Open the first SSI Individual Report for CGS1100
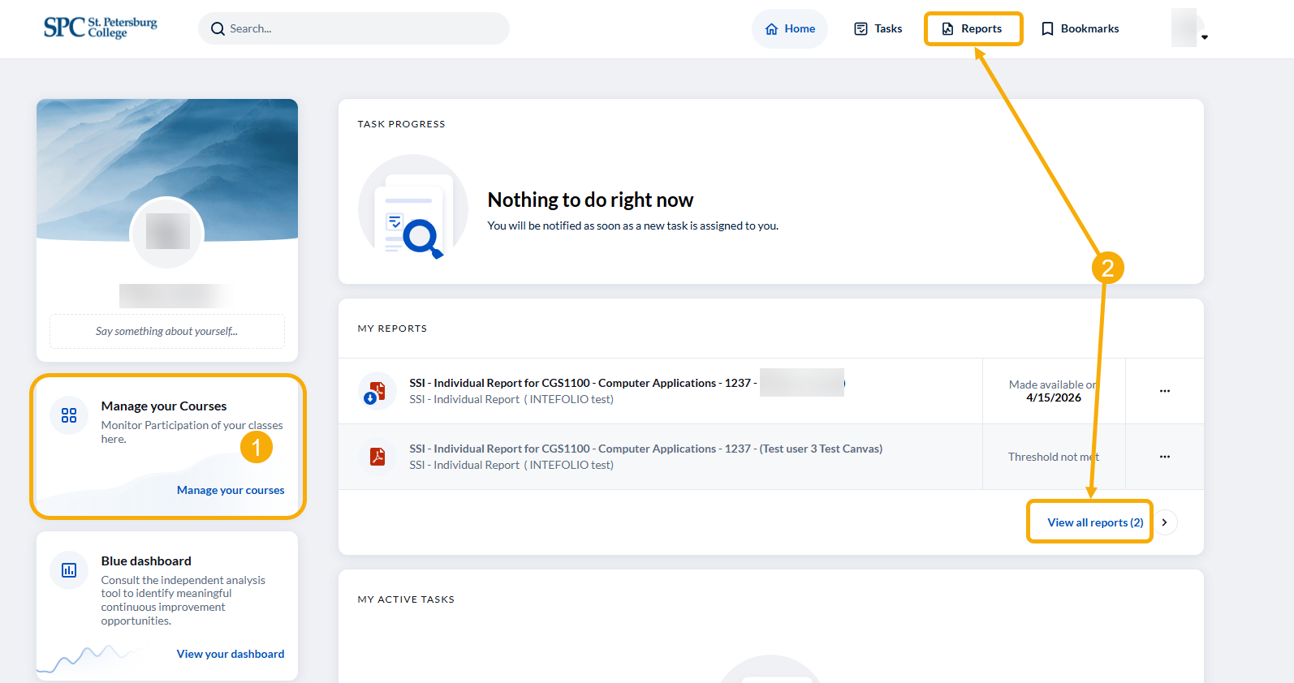 (583, 383)
